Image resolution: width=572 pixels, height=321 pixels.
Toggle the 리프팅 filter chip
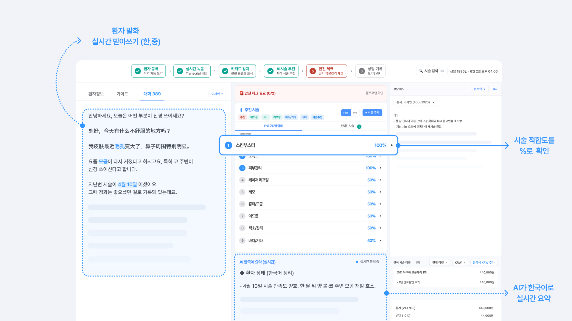click(277, 117)
